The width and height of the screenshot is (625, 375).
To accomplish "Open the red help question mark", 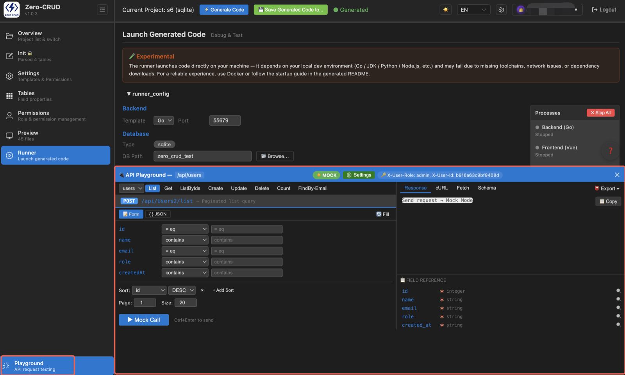I will (611, 151).
